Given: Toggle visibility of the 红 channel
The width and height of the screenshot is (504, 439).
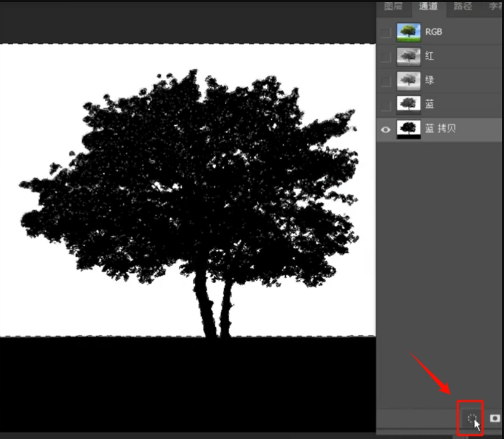Looking at the screenshot, I should [385, 56].
